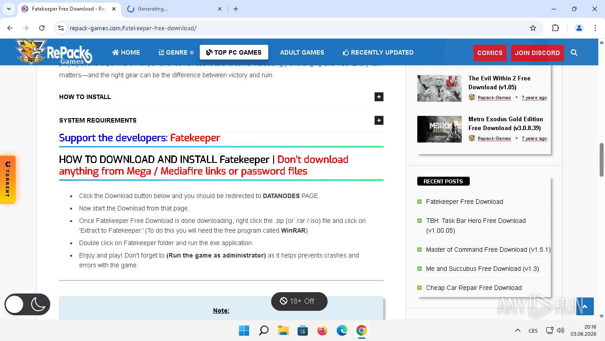This screenshot has height=341, width=605.
Task: Open the red Fatekeeper developer link
Action: click(195, 138)
